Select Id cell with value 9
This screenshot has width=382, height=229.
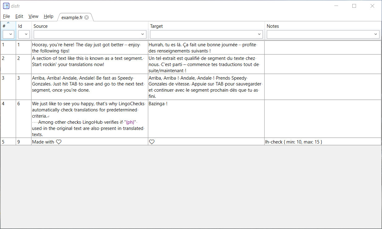pos(24,142)
